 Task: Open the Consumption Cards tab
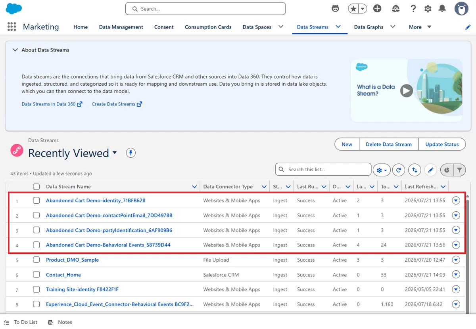[208, 27]
